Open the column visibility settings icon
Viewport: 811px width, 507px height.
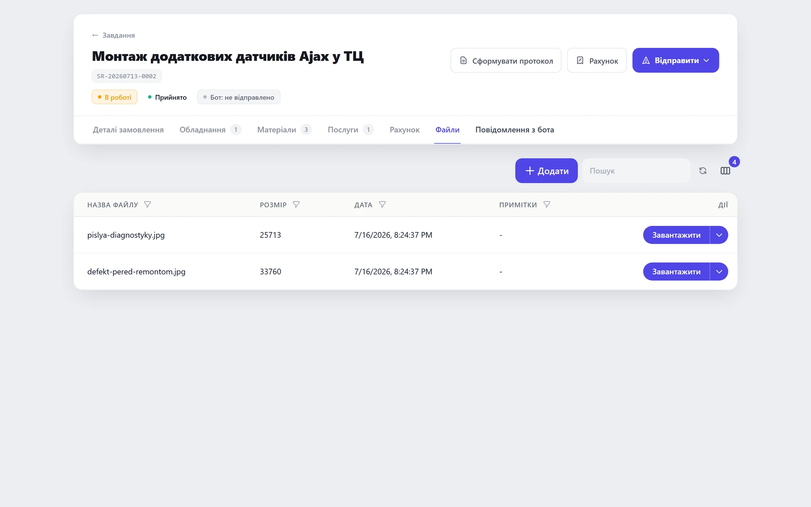coord(725,171)
